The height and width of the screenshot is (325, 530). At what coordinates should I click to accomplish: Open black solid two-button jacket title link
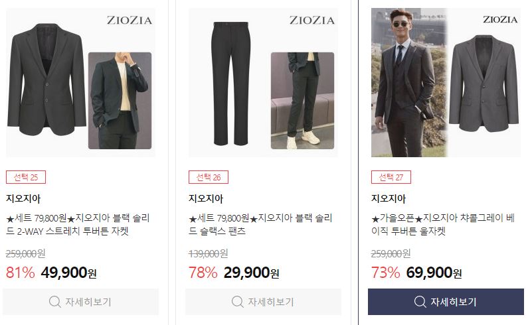(x=78, y=224)
